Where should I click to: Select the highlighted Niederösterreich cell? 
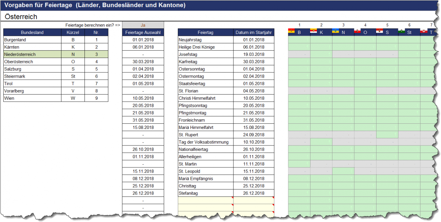pos(32,54)
